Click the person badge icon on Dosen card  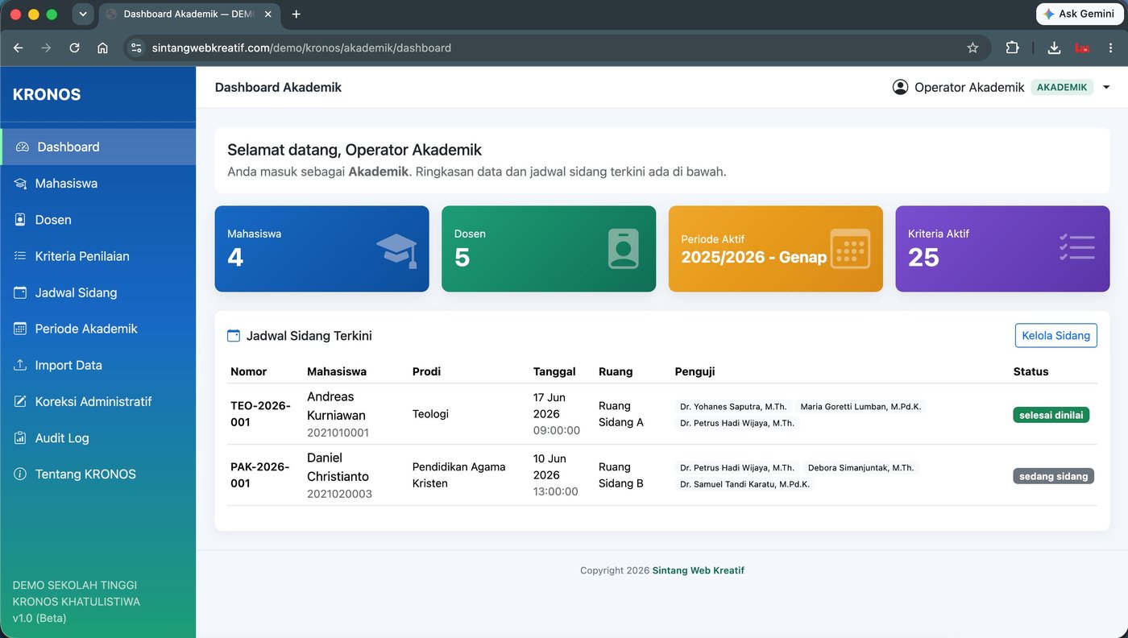(624, 249)
